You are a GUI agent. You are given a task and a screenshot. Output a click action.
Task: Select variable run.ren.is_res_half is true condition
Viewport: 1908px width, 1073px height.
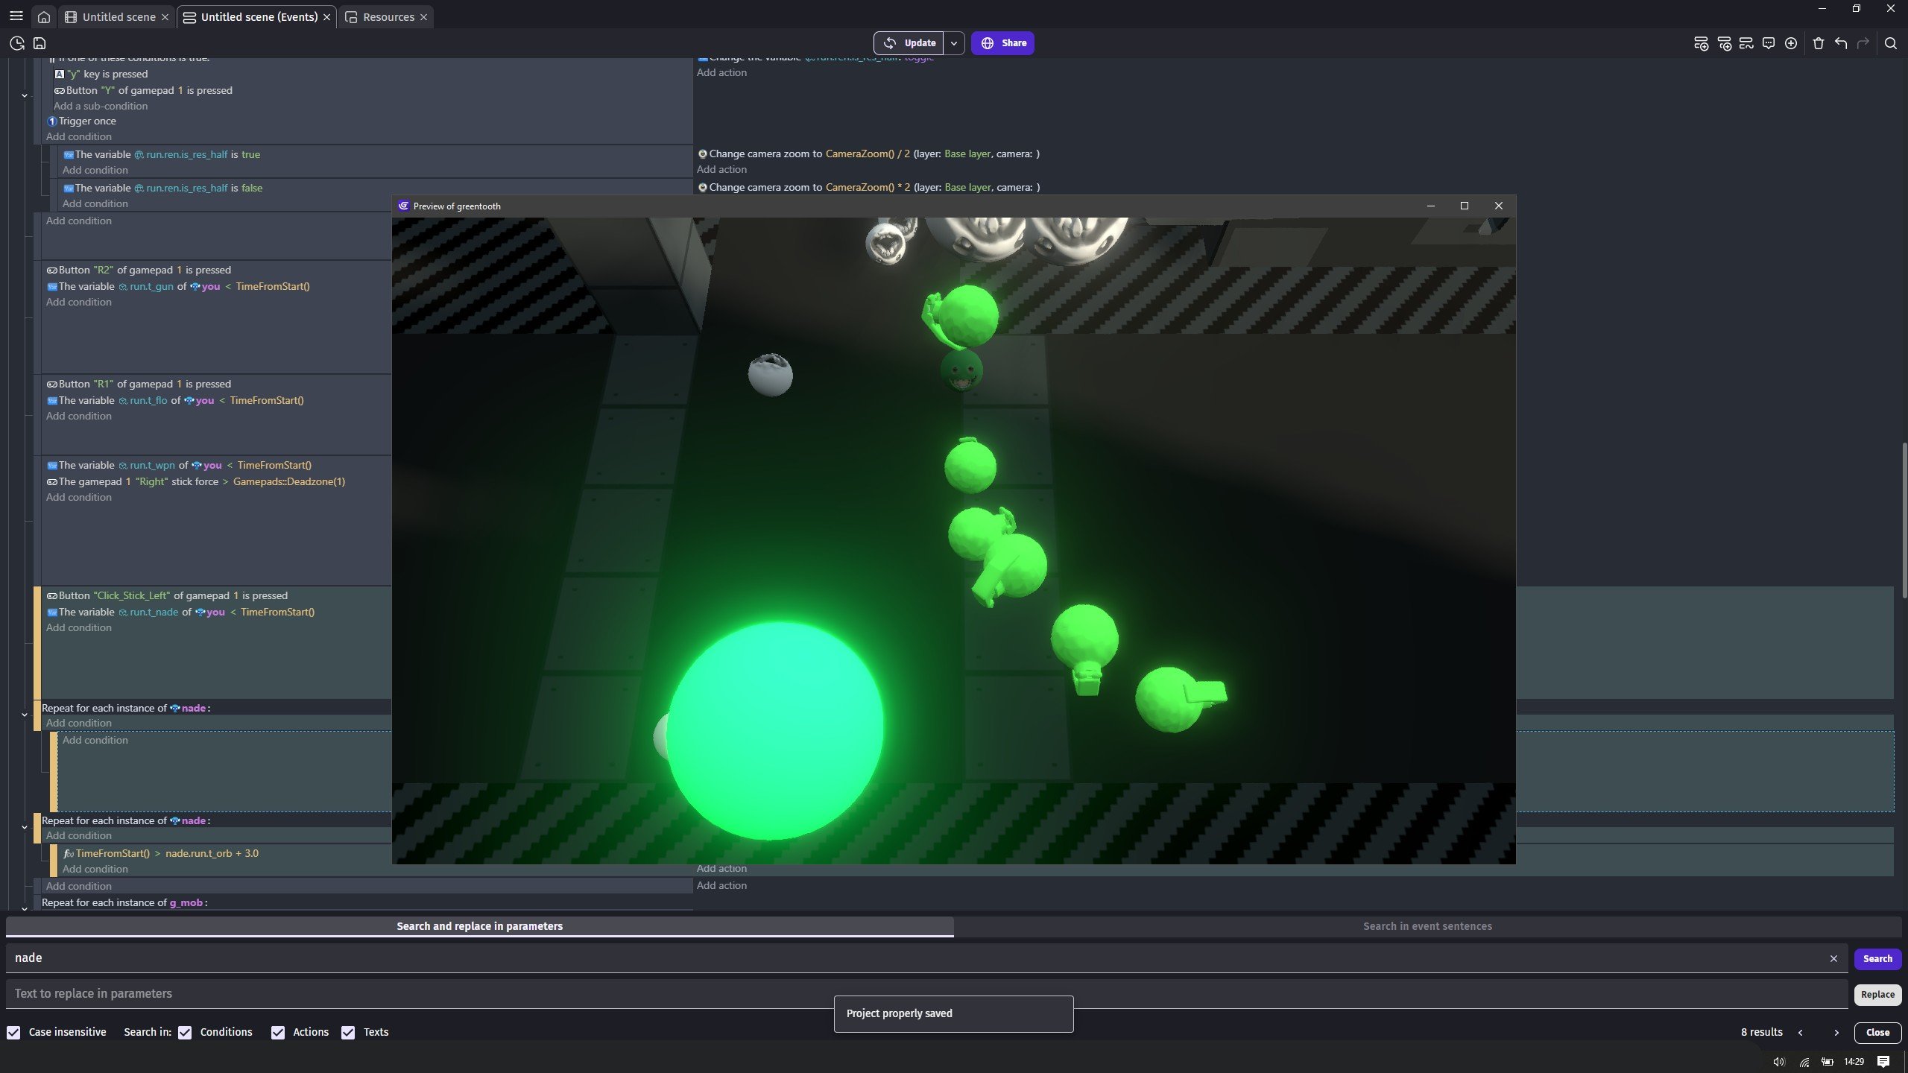(x=161, y=154)
